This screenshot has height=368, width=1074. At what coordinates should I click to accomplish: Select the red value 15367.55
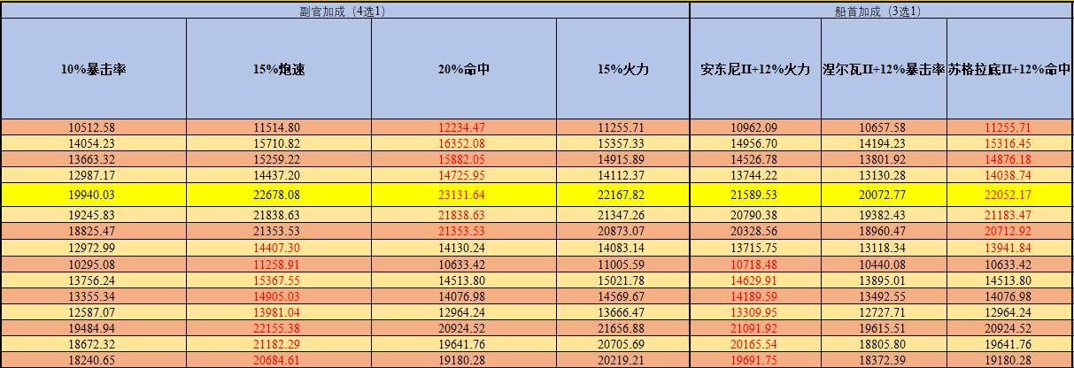tap(279, 280)
